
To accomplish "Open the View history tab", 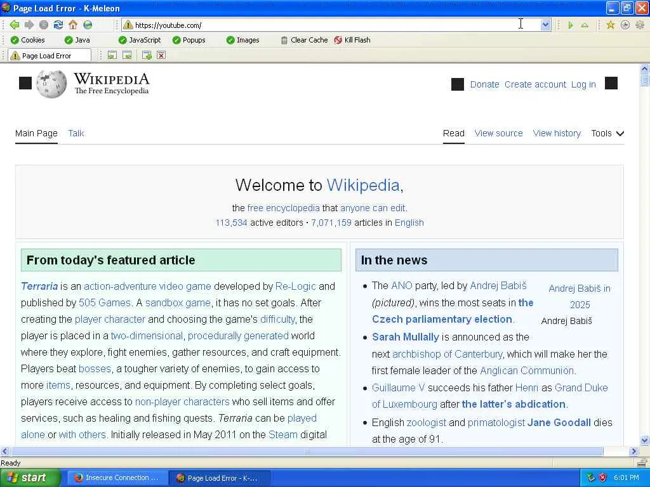I will coord(557,133).
